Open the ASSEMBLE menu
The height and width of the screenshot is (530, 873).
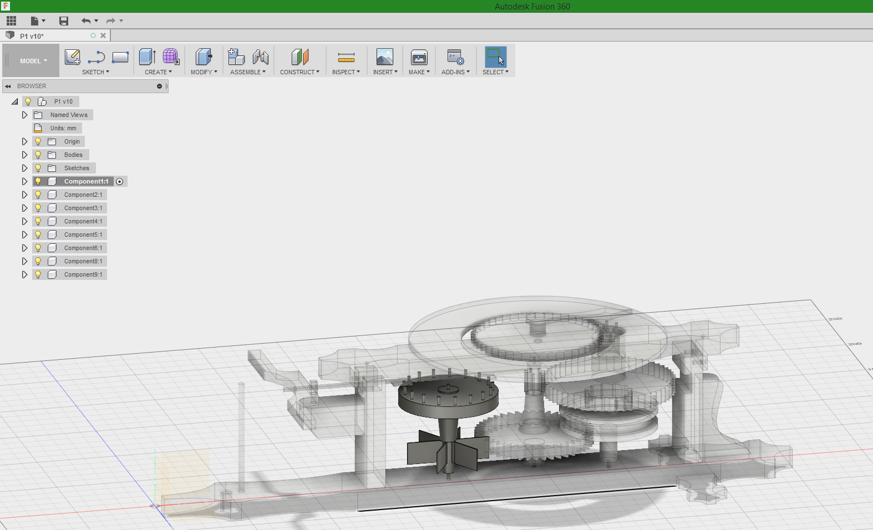[x=248, y=72]
